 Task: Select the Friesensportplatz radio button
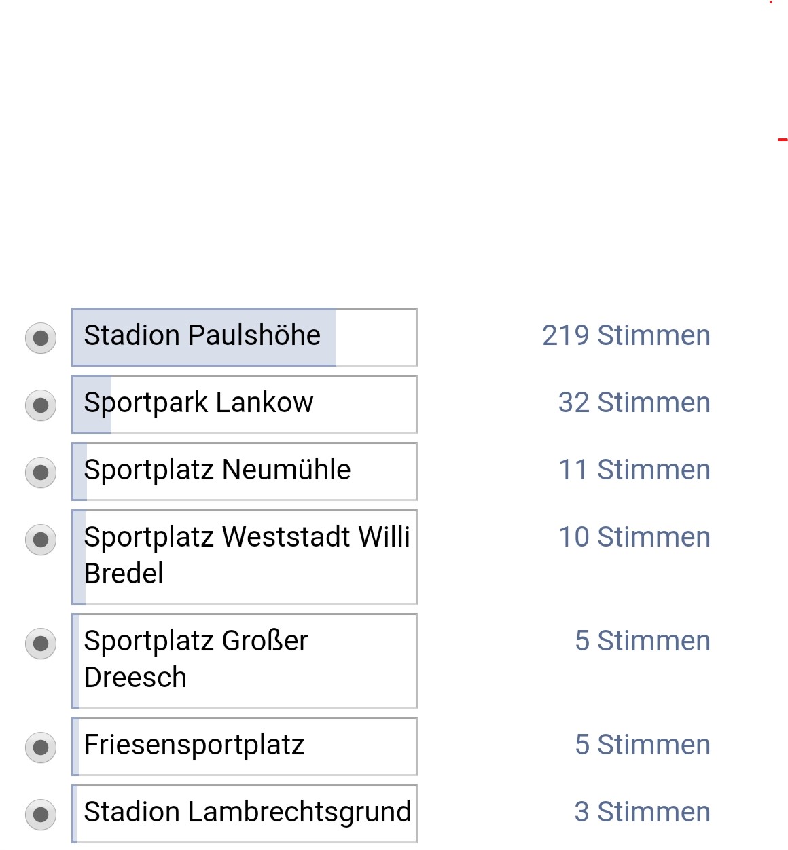41,747
